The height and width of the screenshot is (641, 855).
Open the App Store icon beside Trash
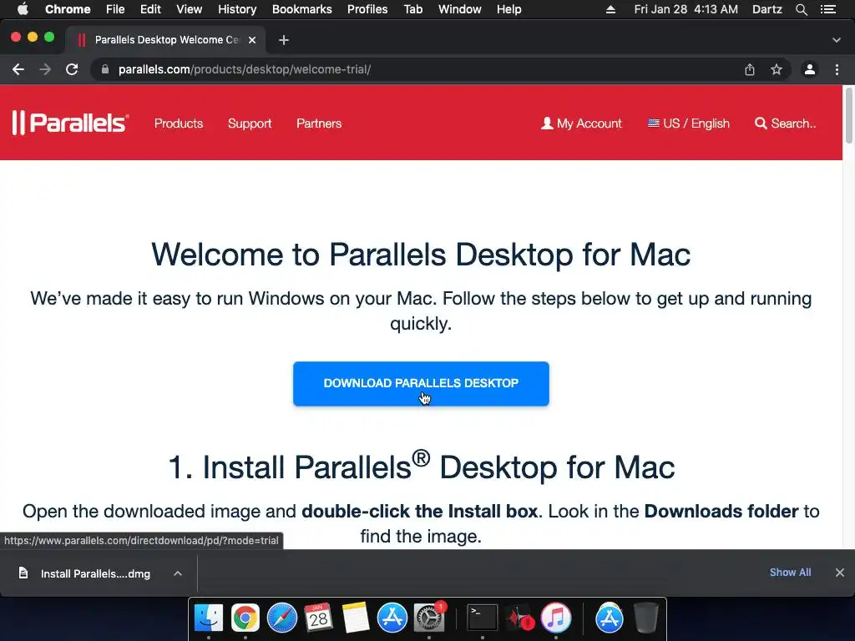click(x=609, y=618)
